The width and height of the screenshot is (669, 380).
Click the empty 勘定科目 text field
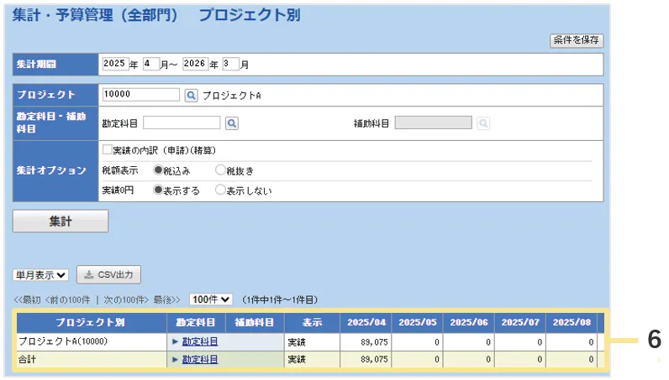point(182,123)
